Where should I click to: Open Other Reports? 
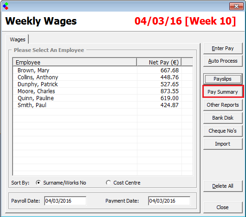pyautogui.click(x=223, y=105)
